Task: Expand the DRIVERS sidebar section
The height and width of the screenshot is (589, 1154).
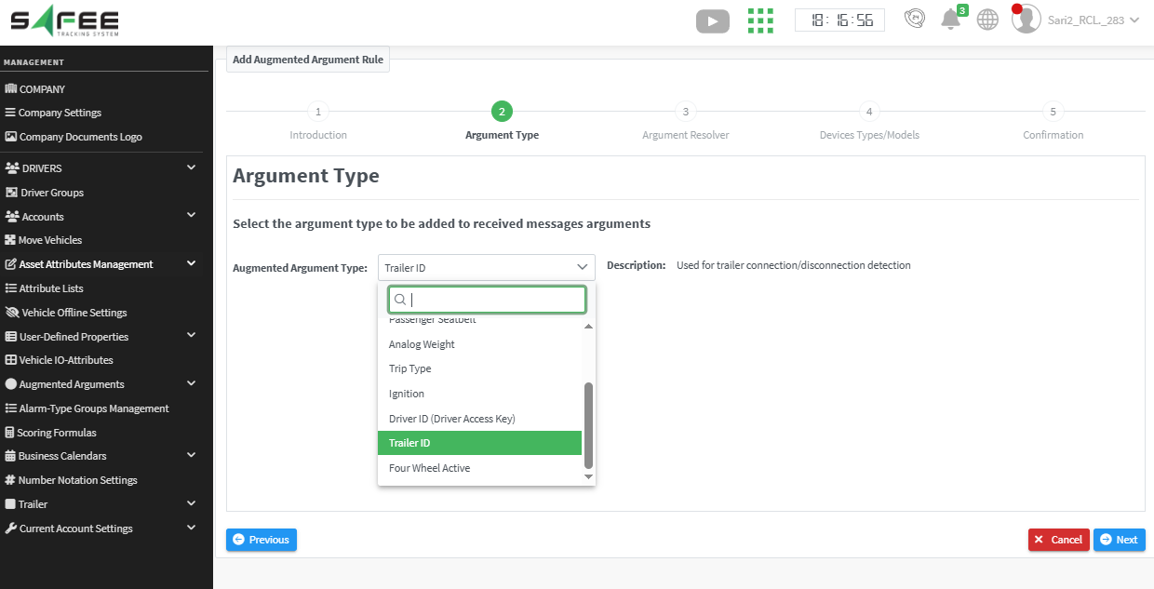Action: (191, 168)
